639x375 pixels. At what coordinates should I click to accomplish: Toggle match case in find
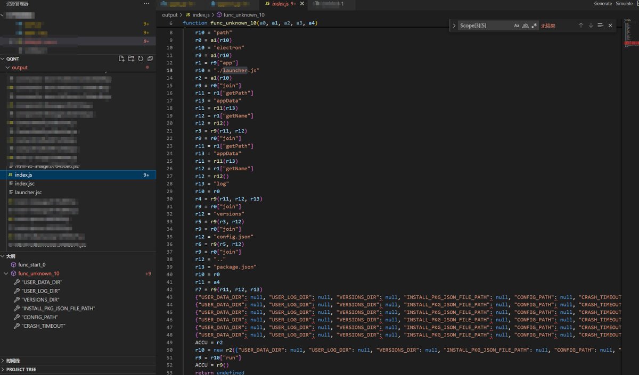[x=517, y=26]
